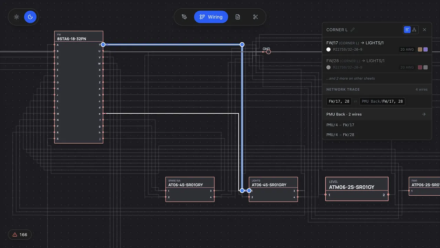Click the white wire color dot for FW/17
440x248 pixels.
[328, 50]
